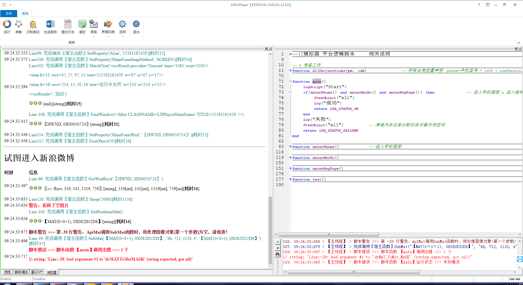This screenshot has width=523, height=285.
Task: Pin the output log panel with the pushpin
Action: [x=278, y=248]
